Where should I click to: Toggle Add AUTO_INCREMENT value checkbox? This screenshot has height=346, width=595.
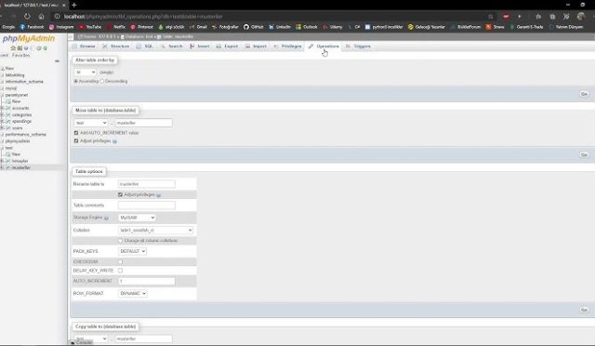76,133
